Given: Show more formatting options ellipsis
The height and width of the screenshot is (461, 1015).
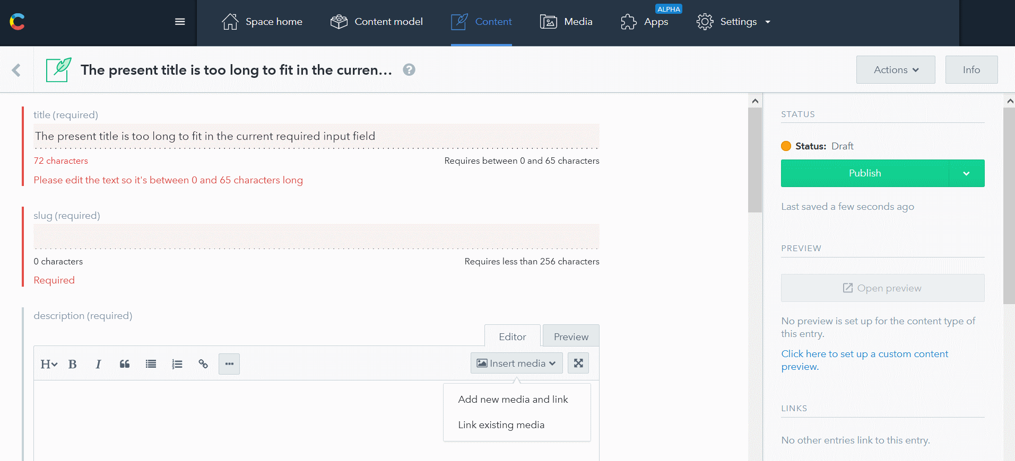Looking at the screenshot, I should (x=229, y=364).
